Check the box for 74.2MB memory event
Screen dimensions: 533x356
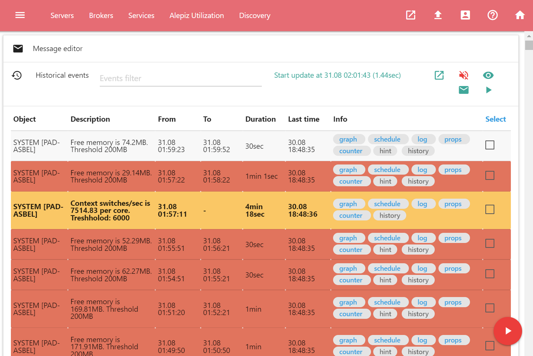pyautogui.click(x=489, y=145)
